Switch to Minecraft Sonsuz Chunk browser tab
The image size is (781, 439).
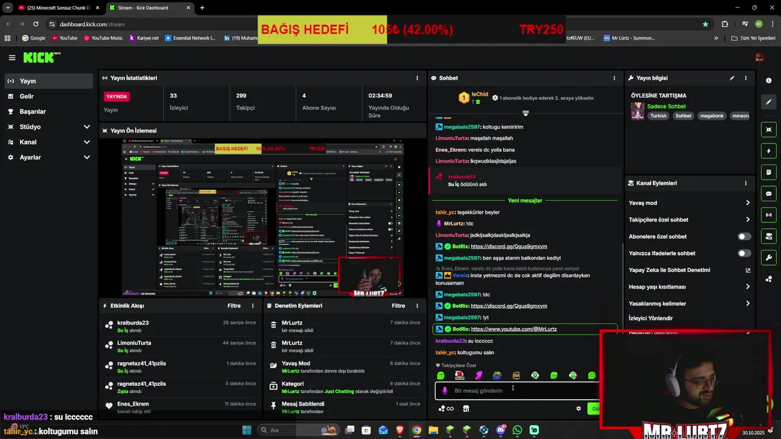58,8
